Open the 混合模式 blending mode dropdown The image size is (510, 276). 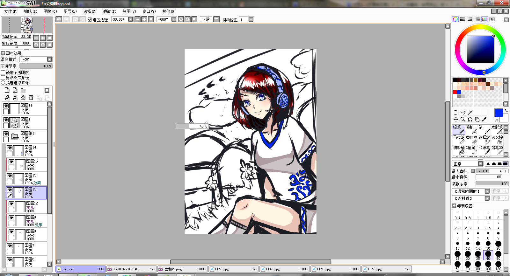pyautogui.click(x=36, y=59)
